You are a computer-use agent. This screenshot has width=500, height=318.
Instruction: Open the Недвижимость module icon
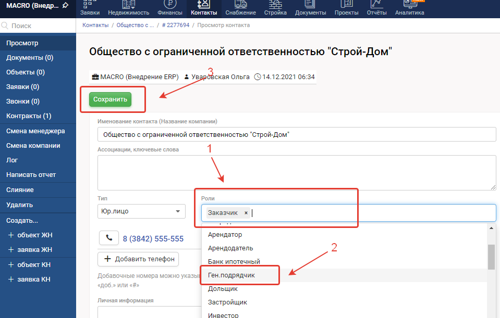pos(128,4)
